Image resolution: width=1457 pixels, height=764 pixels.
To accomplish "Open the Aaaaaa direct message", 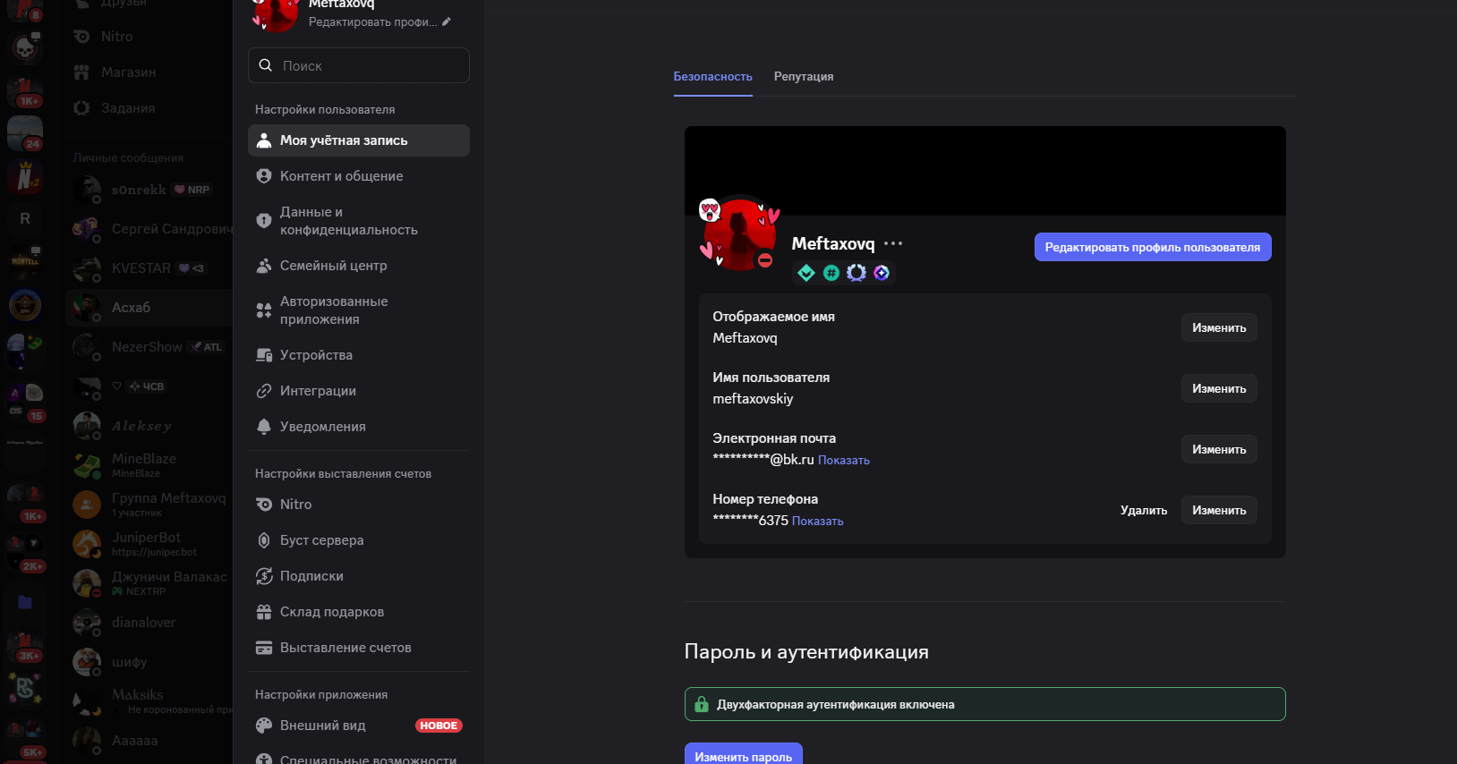I will click(149, 741).
